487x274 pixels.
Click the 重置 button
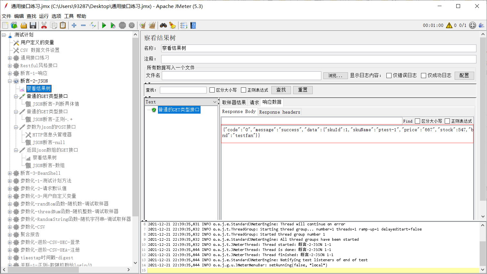pyautogui.click(x=303, y=90)
